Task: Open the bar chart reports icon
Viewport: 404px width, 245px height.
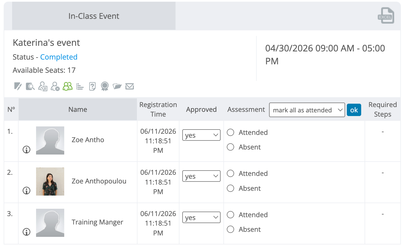Action: tap(80, 86)
